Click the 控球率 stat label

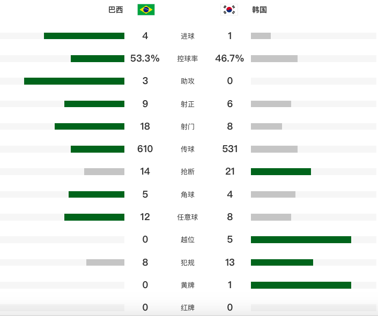click(x=188, y=58)
